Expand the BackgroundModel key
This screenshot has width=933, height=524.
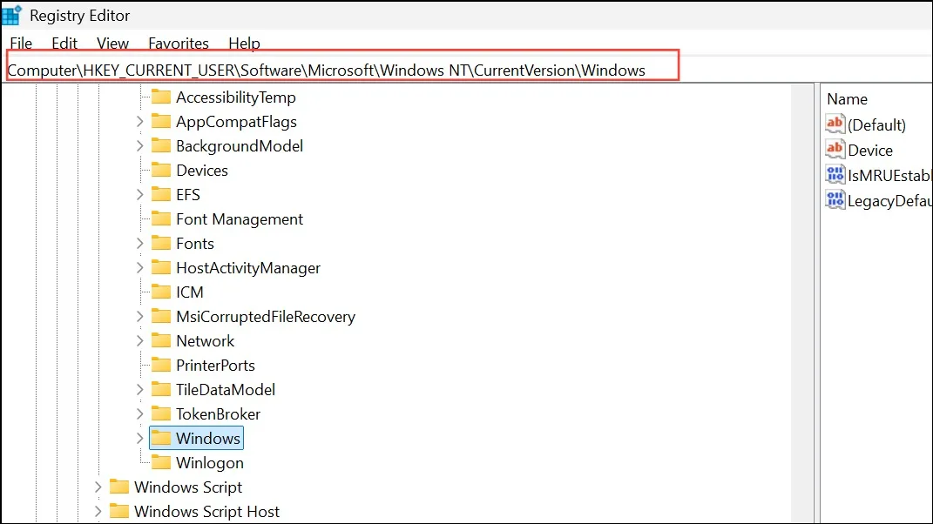140,145
